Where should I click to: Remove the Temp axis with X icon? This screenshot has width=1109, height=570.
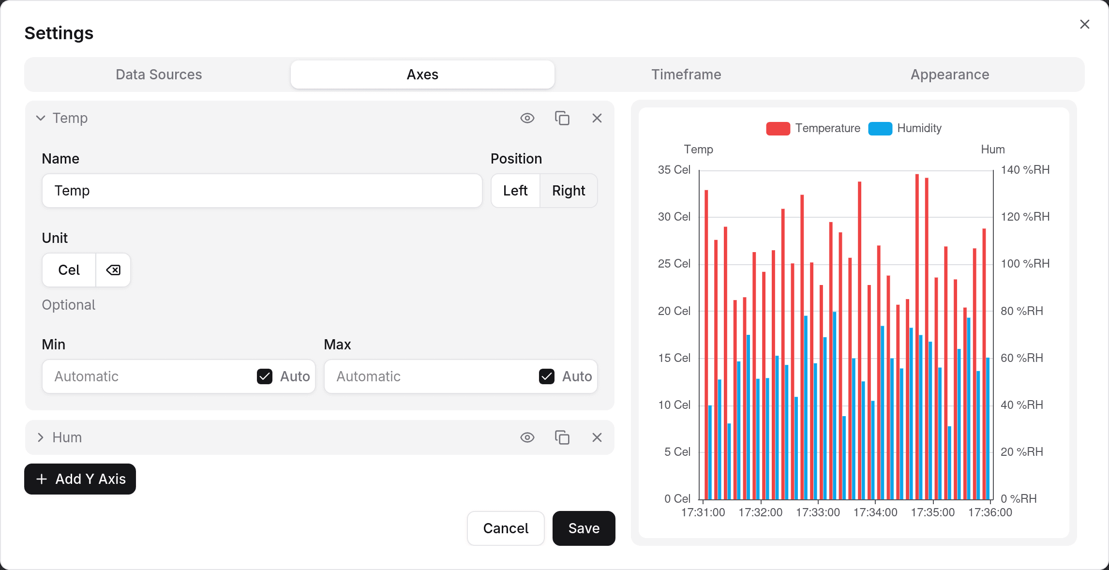[597, 118]
